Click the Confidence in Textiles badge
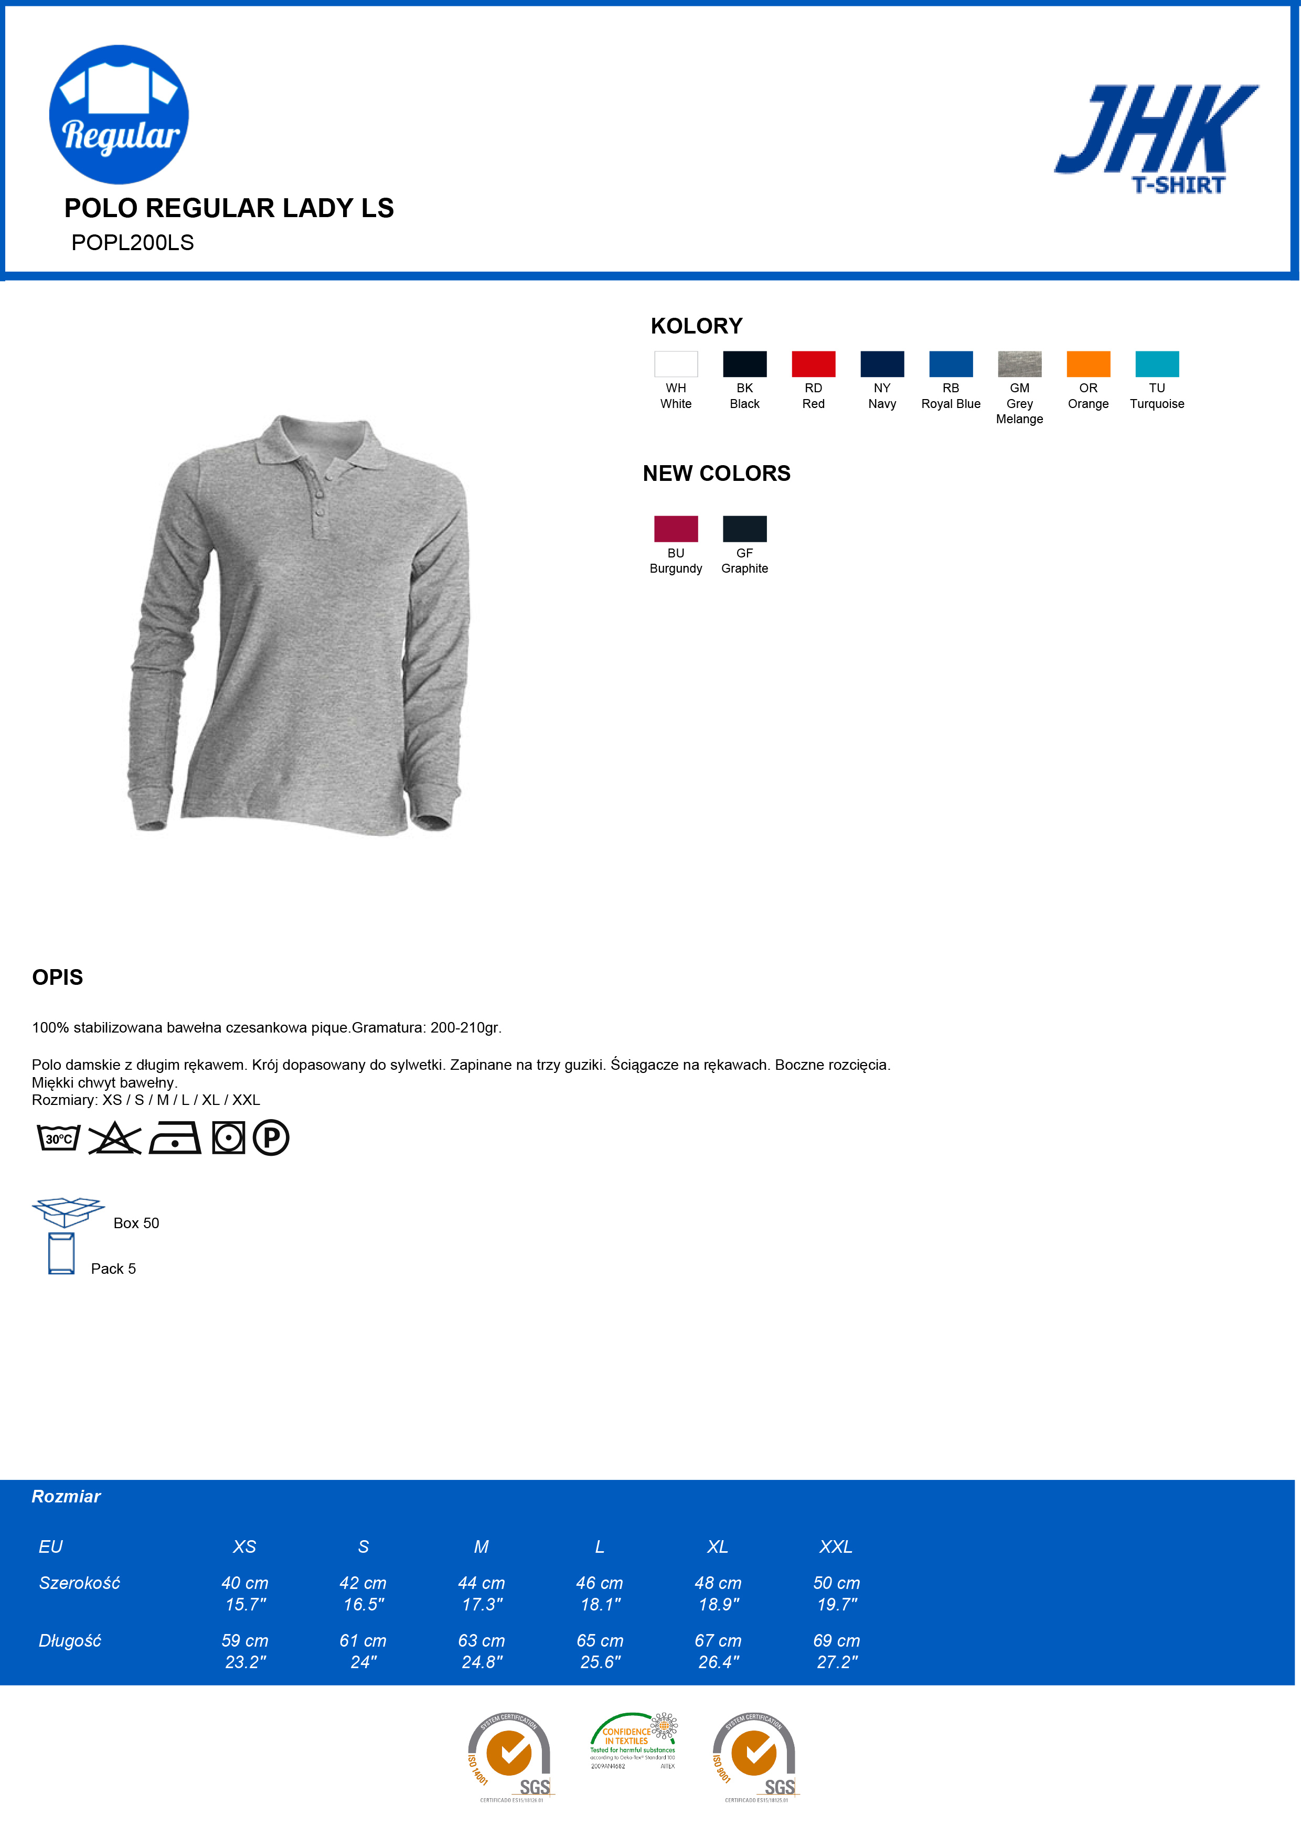 (x=634, y=1741)
